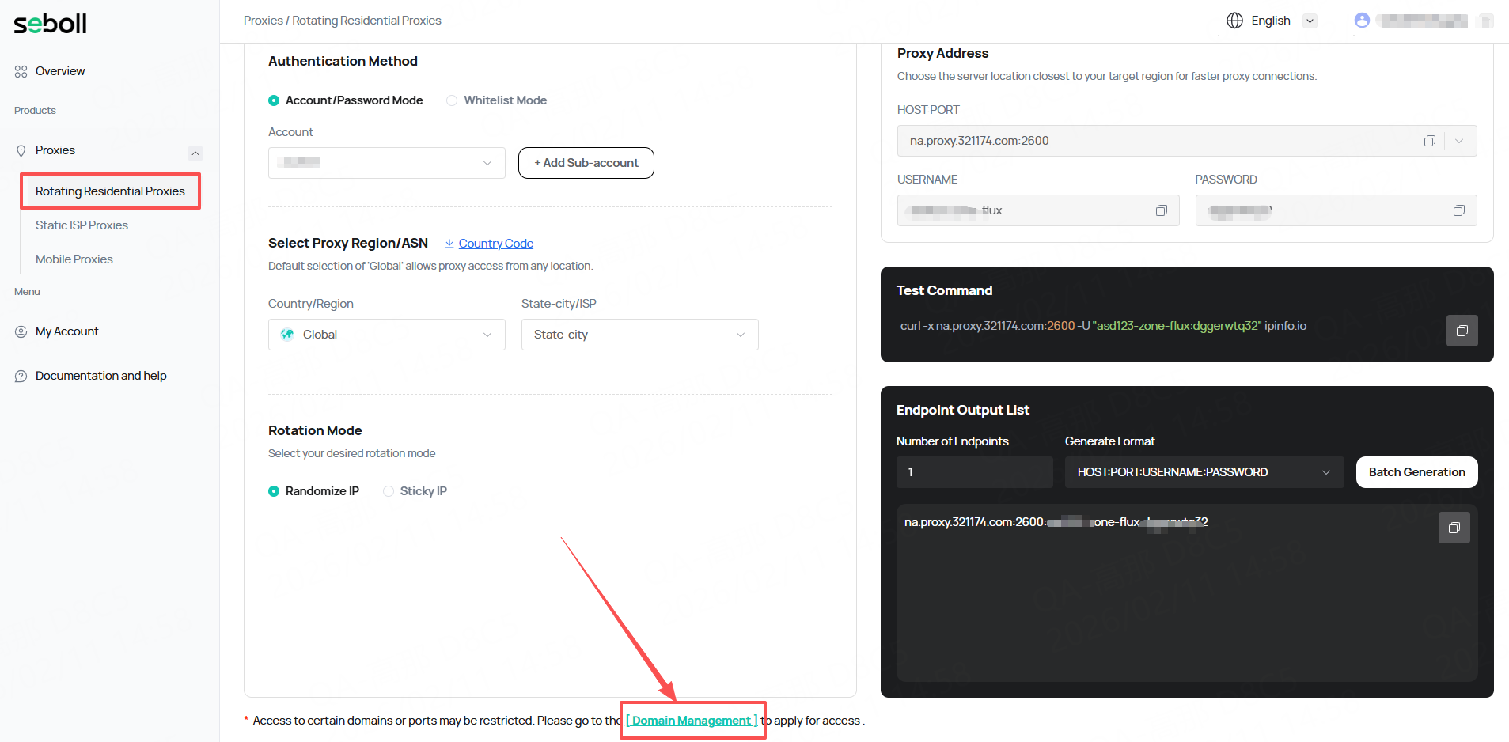
Task: Go to Mobile Proxies section
Action: 74,259
